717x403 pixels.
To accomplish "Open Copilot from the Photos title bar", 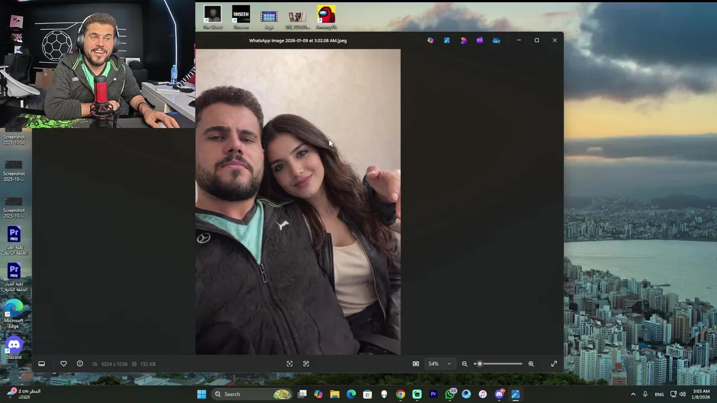I will pyautogui.click(x=430, y=40).
